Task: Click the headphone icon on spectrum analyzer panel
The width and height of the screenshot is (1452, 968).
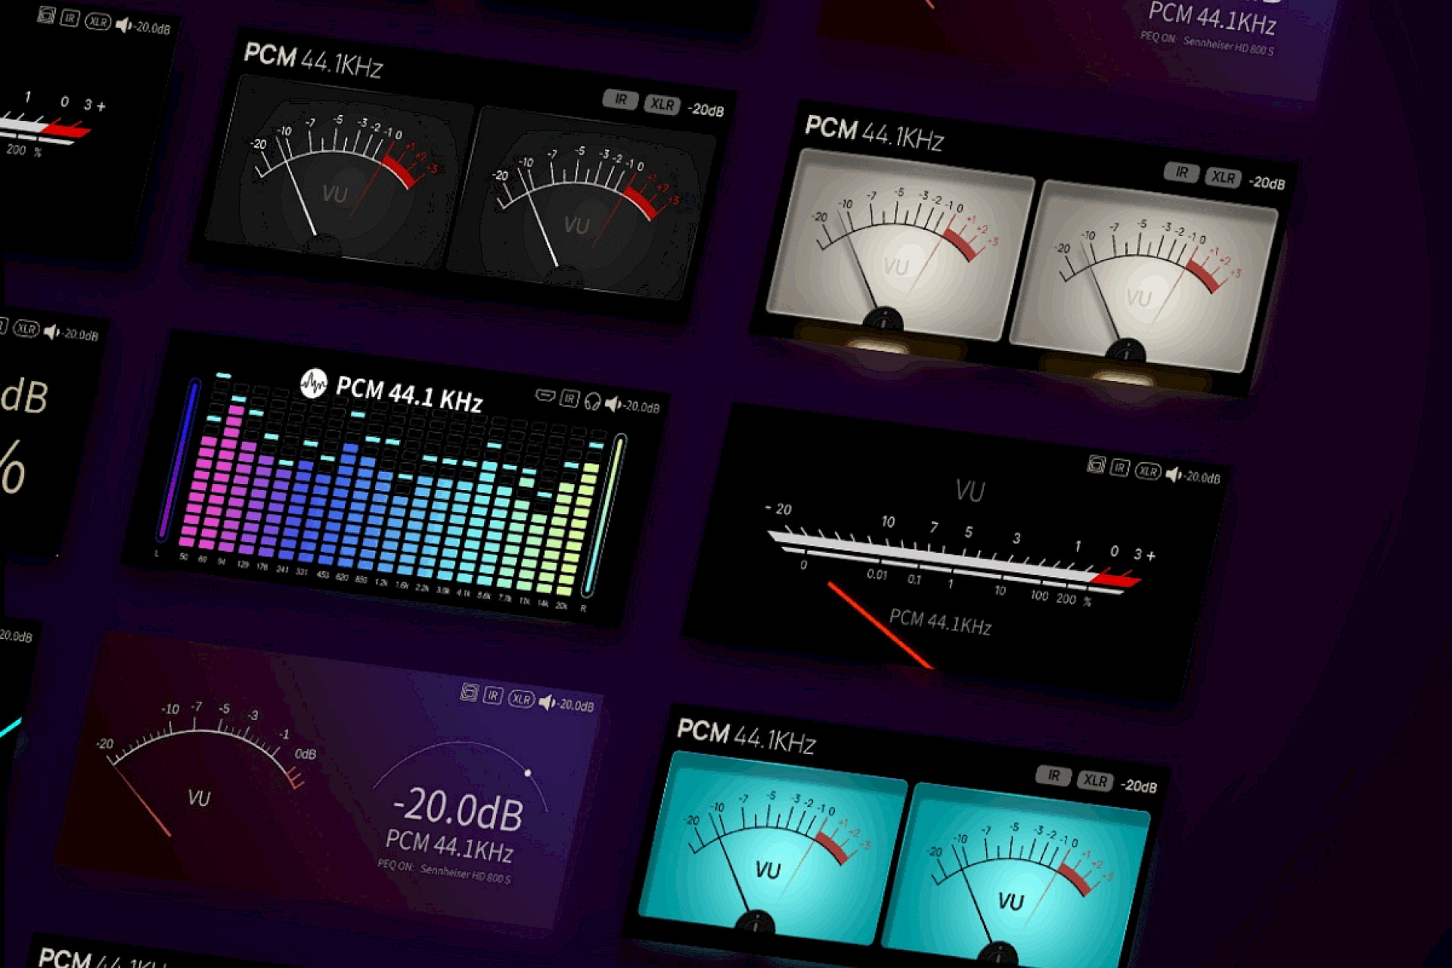Action: (x=592, y=402)
